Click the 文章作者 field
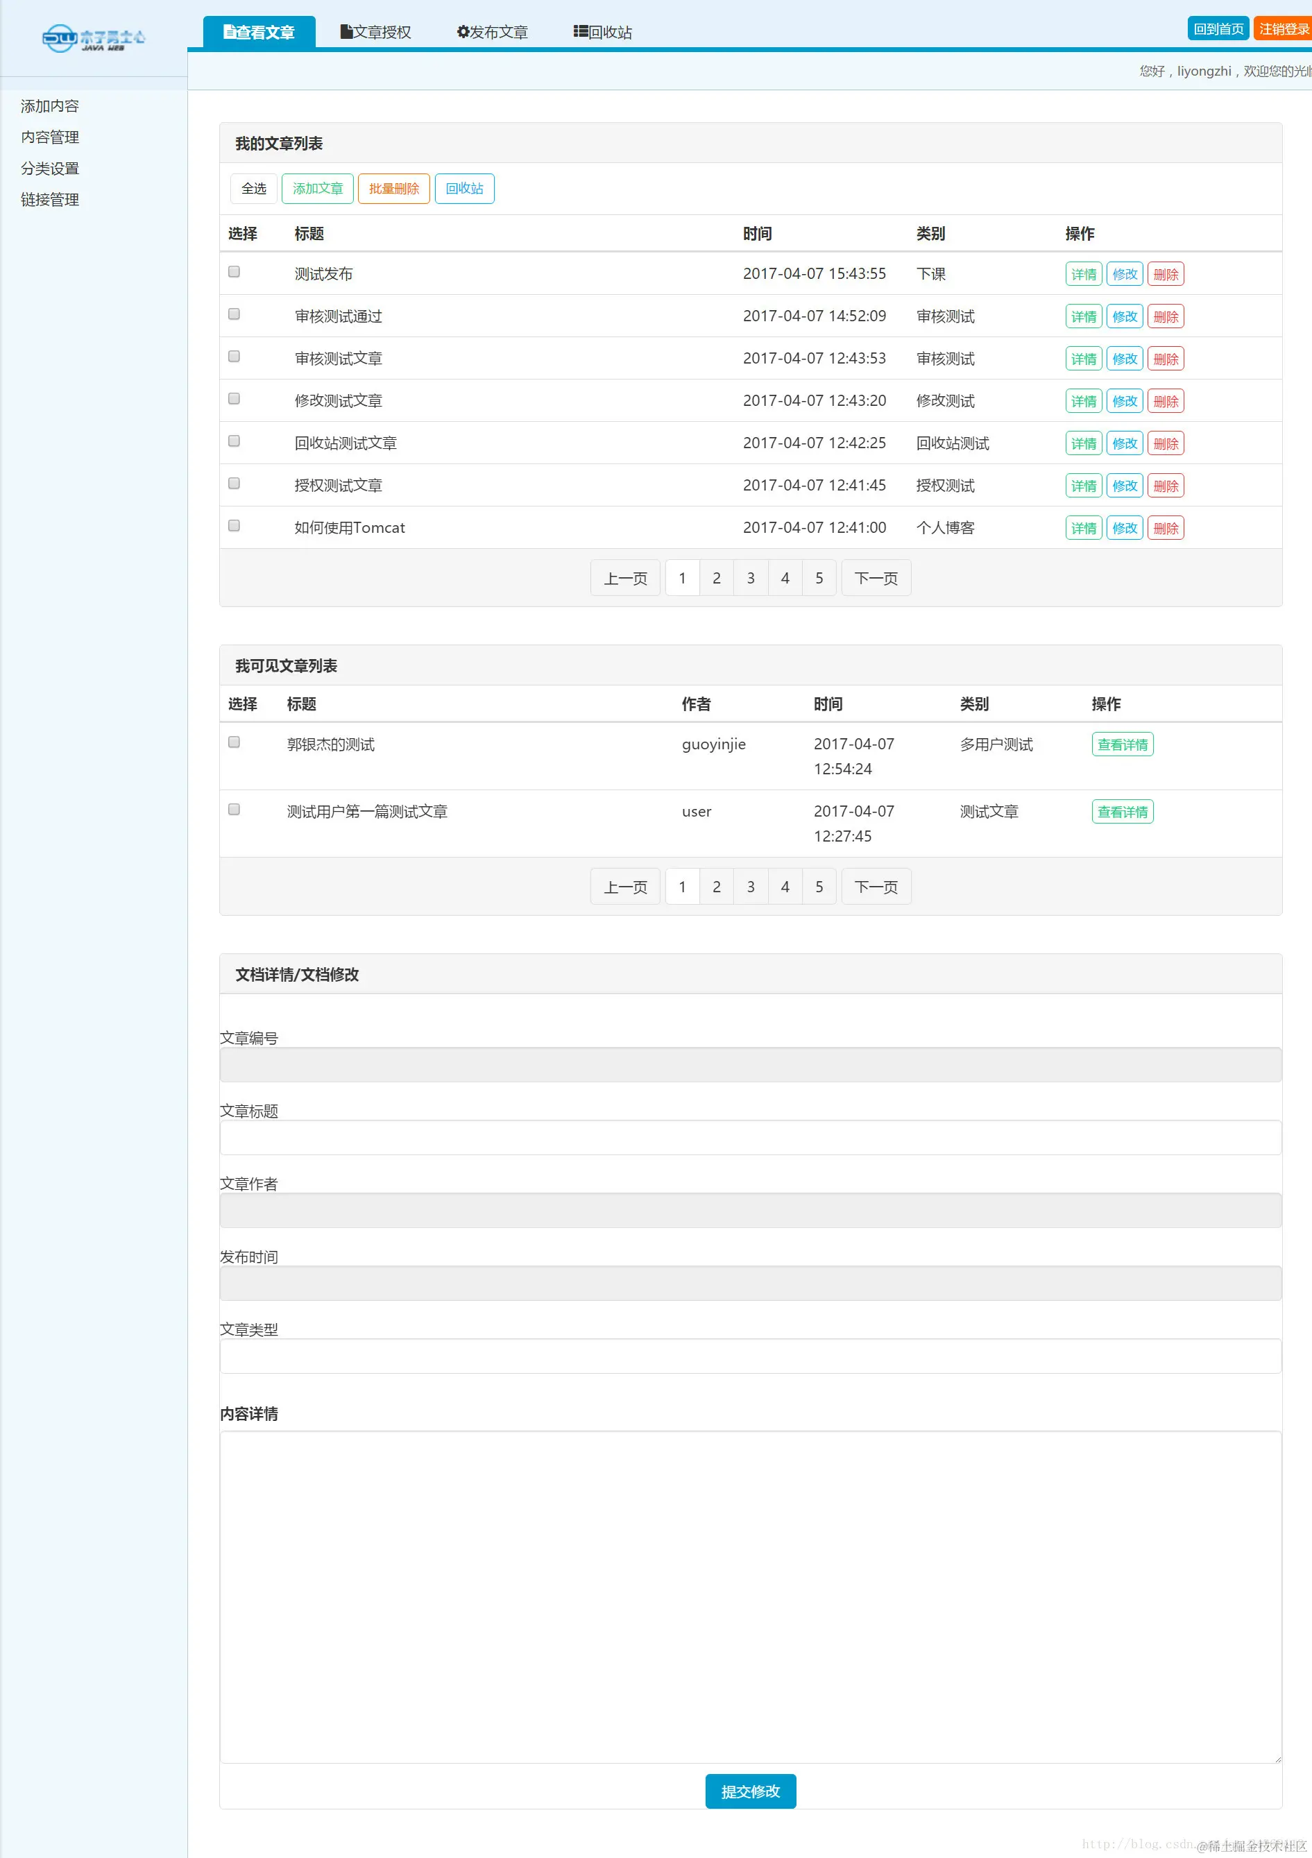The image size is (1312, 1858). (750, 1211)
